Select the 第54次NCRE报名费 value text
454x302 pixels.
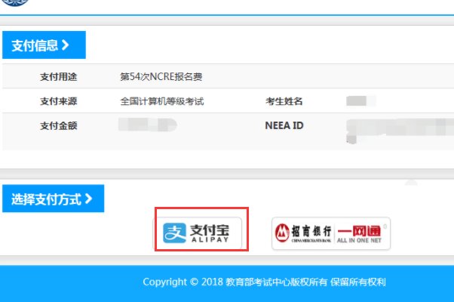[161, 77]
